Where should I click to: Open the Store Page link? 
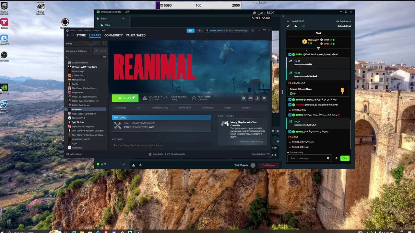[121, 108]
